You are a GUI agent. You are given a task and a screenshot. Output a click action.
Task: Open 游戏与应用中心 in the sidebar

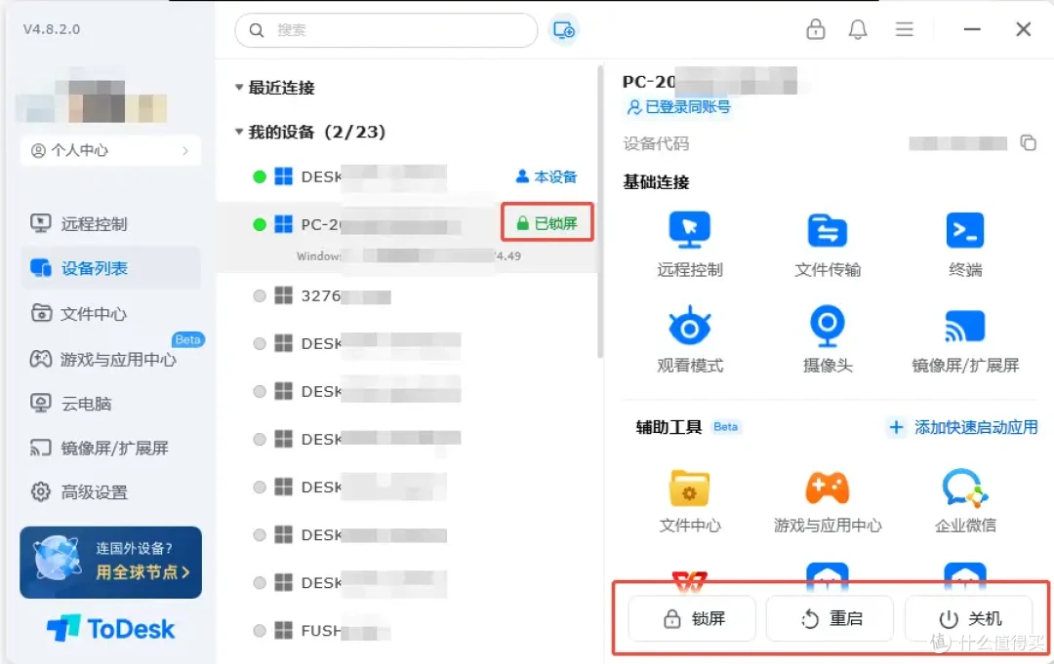(x=111, y=359)
